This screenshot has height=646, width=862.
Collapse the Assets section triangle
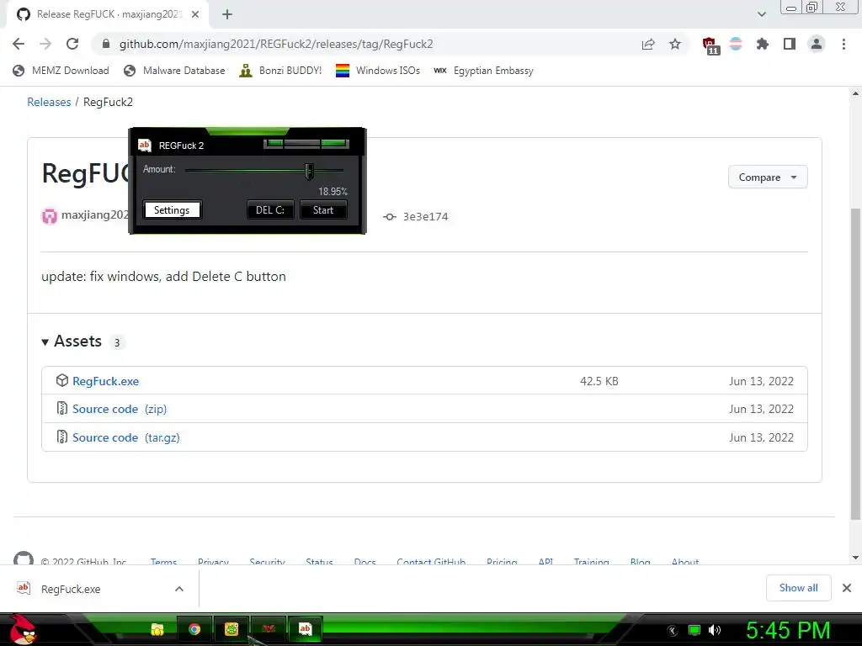[x=45, y=342]
